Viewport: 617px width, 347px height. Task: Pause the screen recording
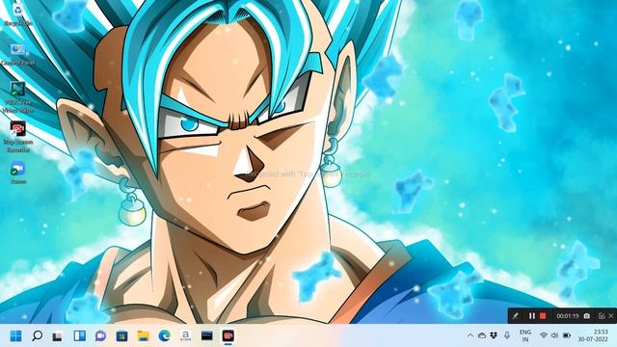pos(532,316)
